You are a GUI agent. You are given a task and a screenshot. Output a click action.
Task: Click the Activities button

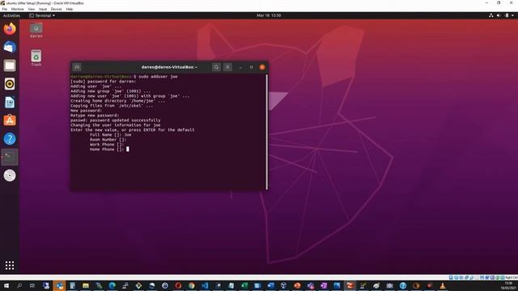(x=11, y=15)
